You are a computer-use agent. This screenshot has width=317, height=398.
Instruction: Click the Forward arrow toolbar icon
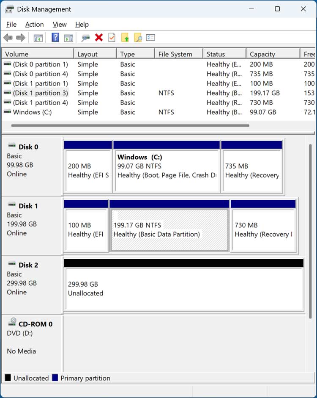click(21, 38)
